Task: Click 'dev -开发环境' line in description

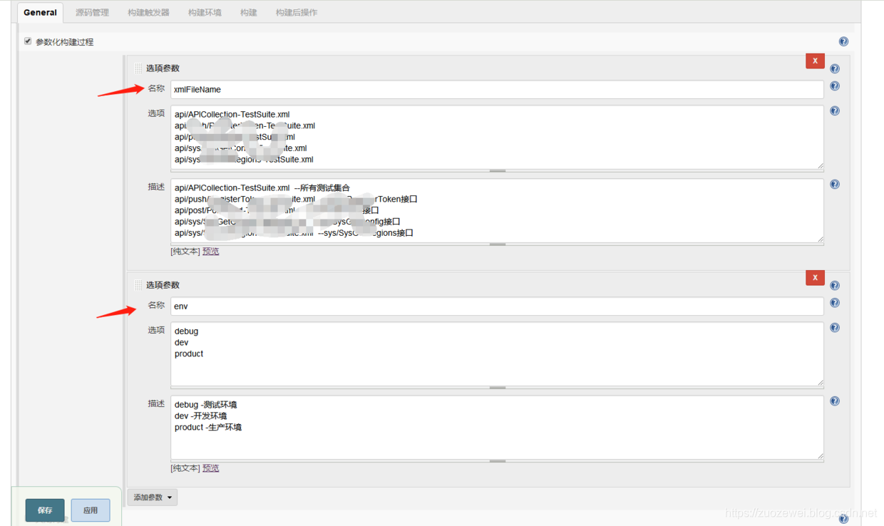Action: click(201, 416)
